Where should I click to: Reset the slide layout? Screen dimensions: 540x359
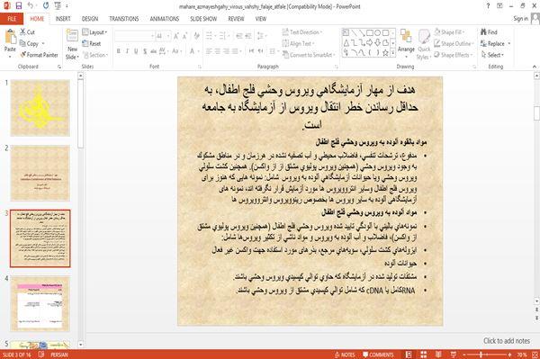click(x=92, y=43)
